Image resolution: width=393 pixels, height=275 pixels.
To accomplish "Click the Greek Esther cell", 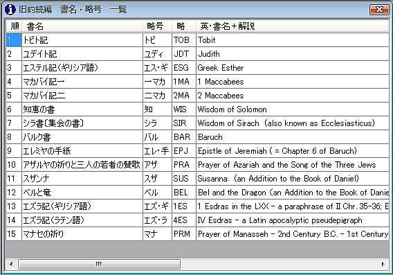I will click(x=293, y=68).
